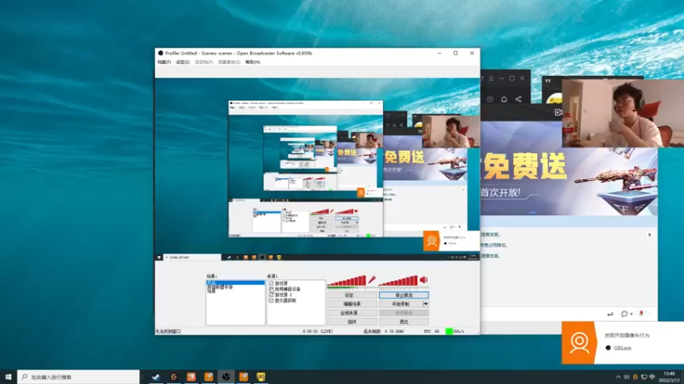Select the highlighted first scene in the scenes list
684x384 pixels.
point(235,283)
